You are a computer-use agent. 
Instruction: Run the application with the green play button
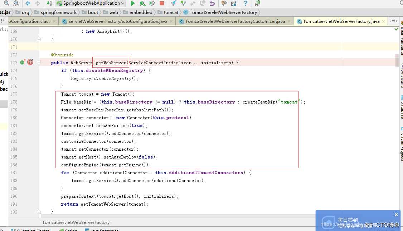click(133, 3)
